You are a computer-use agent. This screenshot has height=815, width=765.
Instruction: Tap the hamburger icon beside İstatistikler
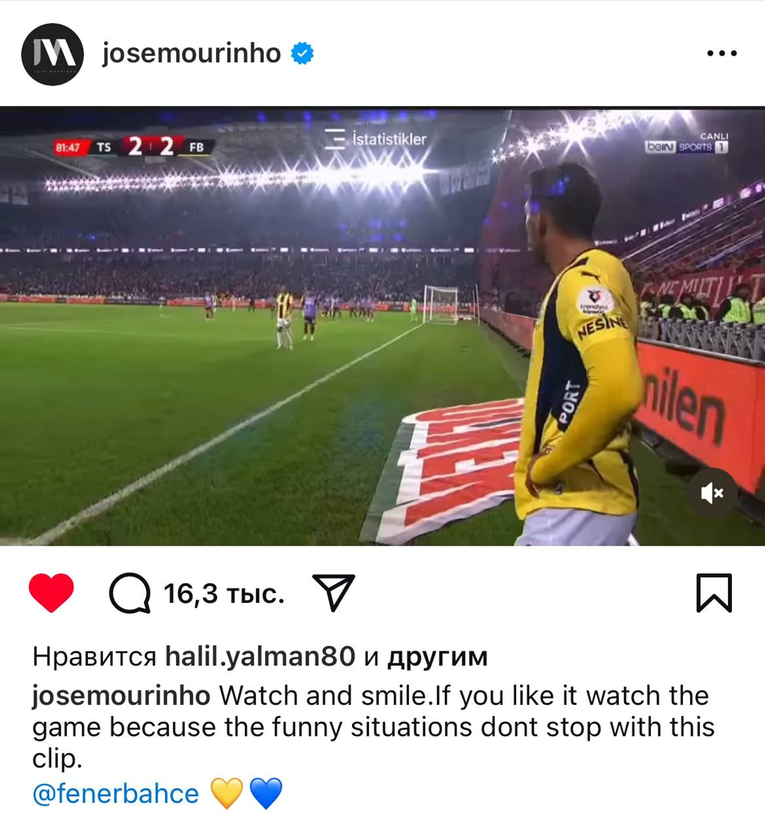coord(335,139)
